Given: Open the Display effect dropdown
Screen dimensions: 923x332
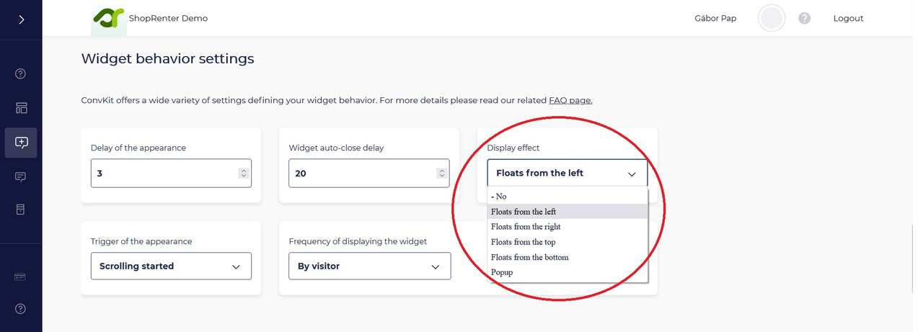Looking at the screenshot, I should point(567,174).
